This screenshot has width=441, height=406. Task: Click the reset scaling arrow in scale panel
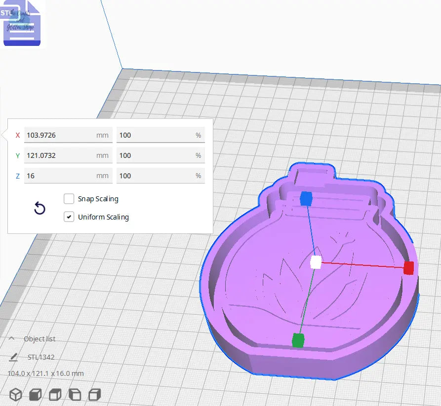tap(39, 208)
